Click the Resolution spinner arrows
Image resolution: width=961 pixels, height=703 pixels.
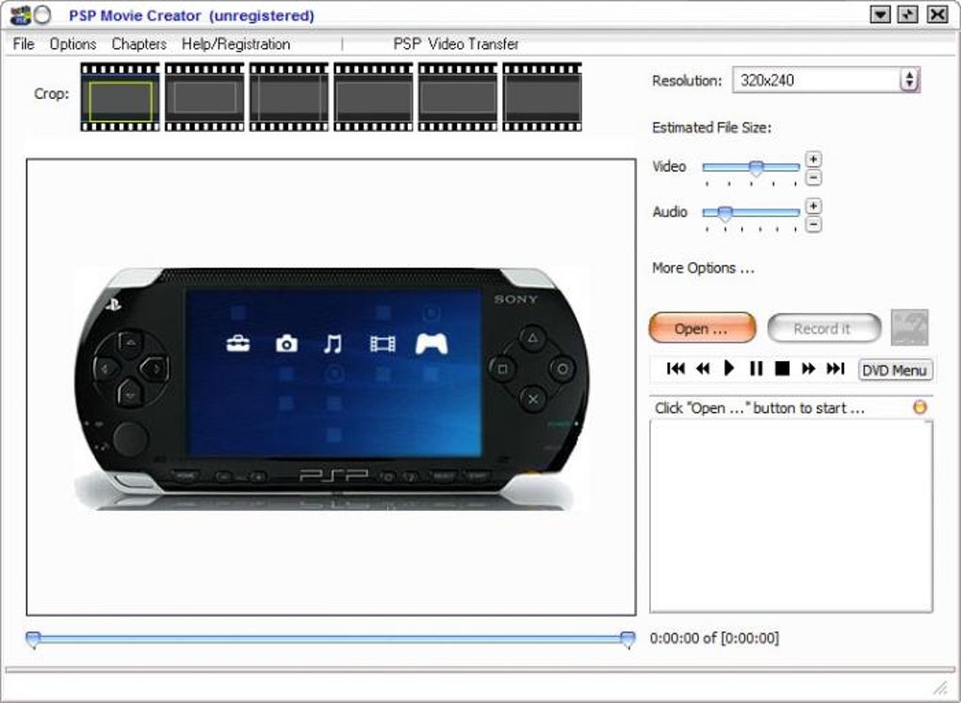pyautogui.click(x=909, y=80)
